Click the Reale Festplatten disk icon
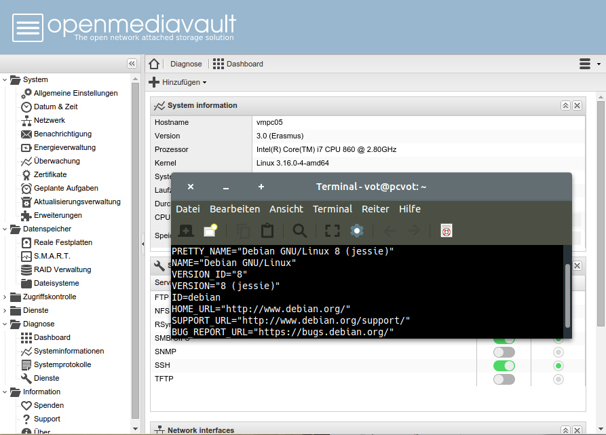The width and height of the screenshot is (606, 435). point(26,243)
